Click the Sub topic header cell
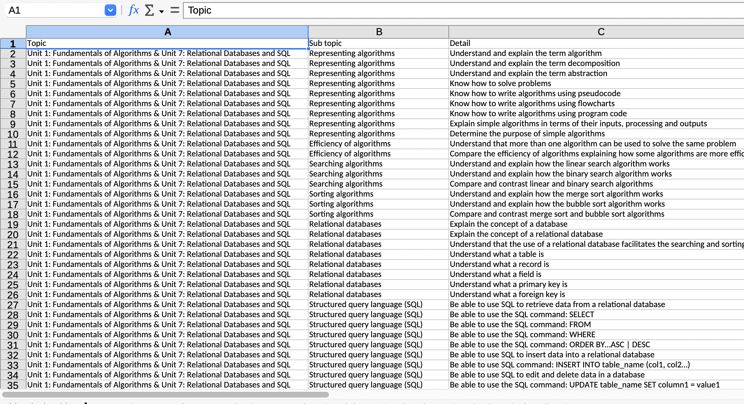 378,43
